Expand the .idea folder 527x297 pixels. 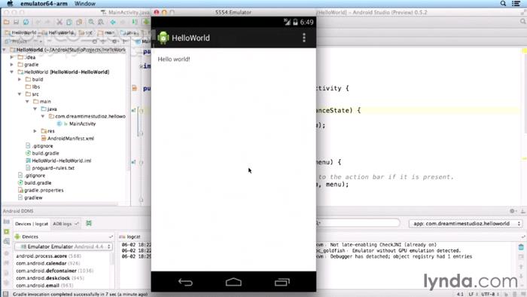click(12, 57)
